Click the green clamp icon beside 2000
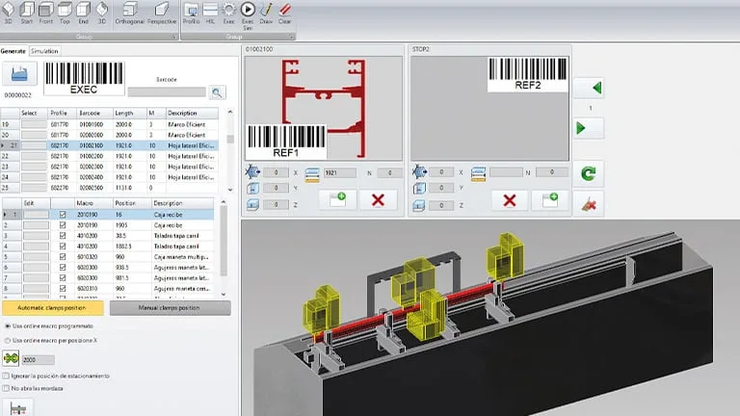Screen dimensions: 740x416 11,358
